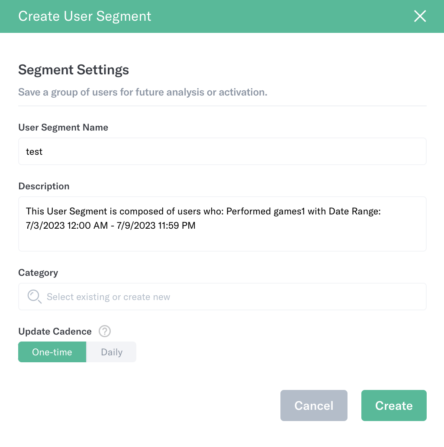Click the date range line in the Description
Screen dimensions: 444x447
(110, 226)
